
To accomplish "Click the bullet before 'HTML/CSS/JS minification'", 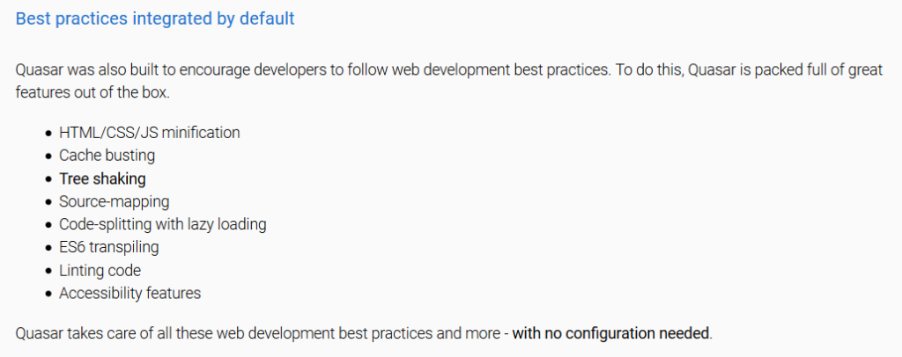I will [x=48, y=133].
